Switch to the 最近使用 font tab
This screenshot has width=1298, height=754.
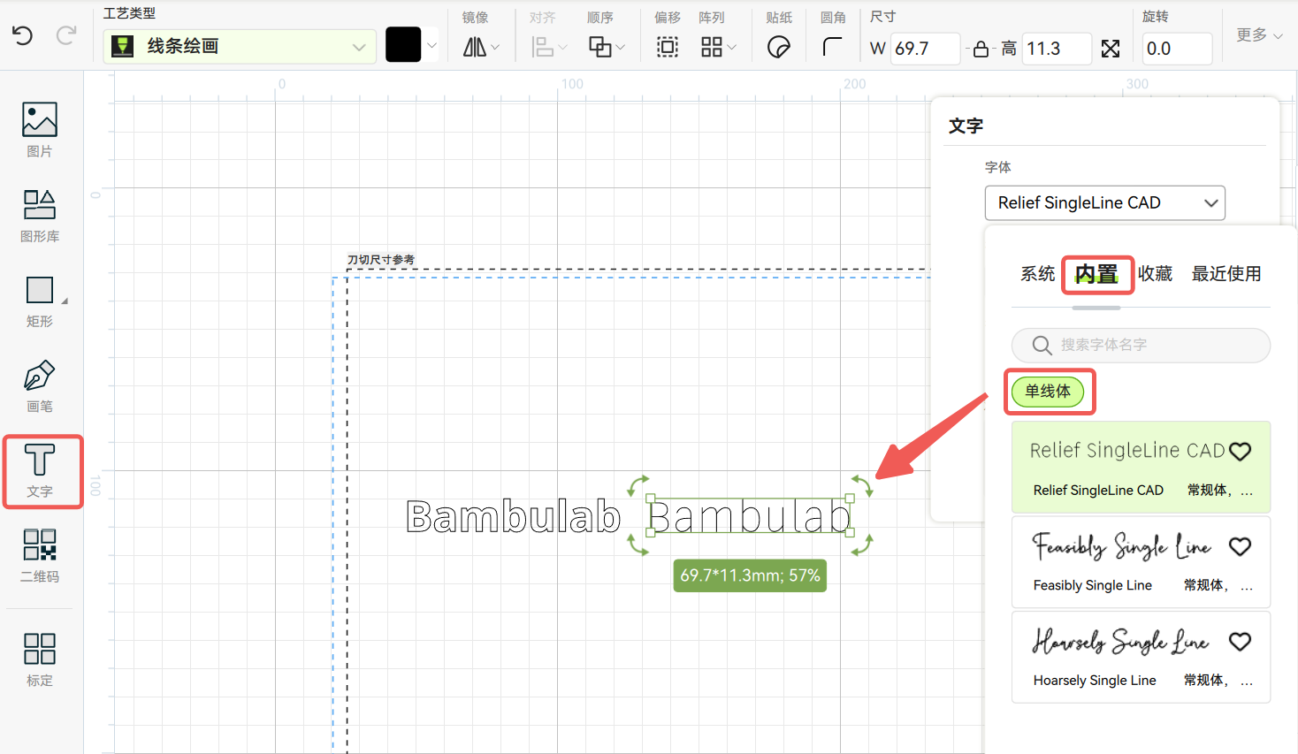click(1226, 274)
